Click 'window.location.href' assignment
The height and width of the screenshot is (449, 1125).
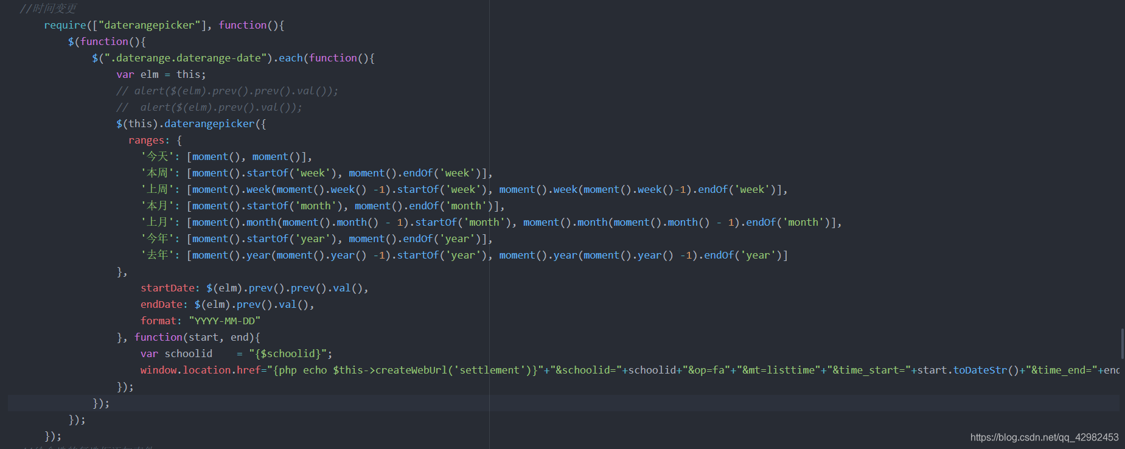point(200,370)
